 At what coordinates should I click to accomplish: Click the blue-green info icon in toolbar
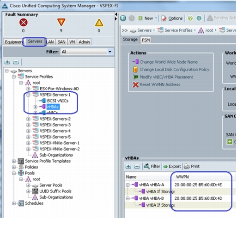click(x=199, y=18)
